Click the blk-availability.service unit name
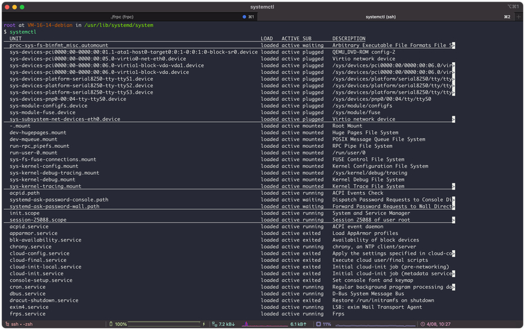525x330 pixels. point(45,240)
